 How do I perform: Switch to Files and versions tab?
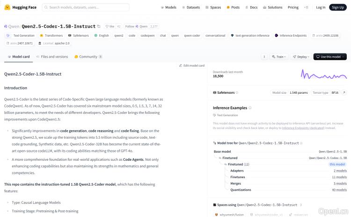[52, 57]
